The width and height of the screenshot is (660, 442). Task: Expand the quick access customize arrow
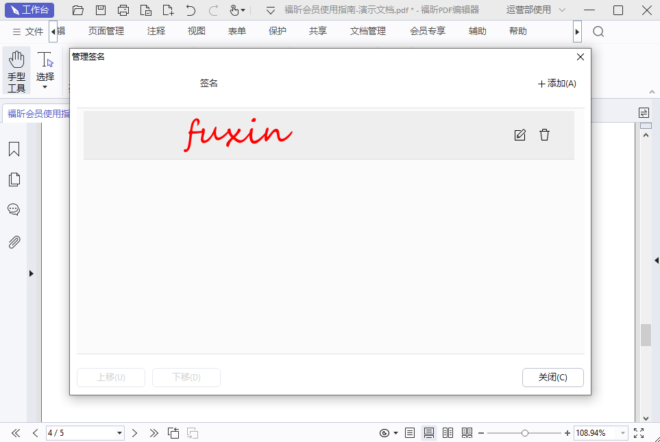271,10
